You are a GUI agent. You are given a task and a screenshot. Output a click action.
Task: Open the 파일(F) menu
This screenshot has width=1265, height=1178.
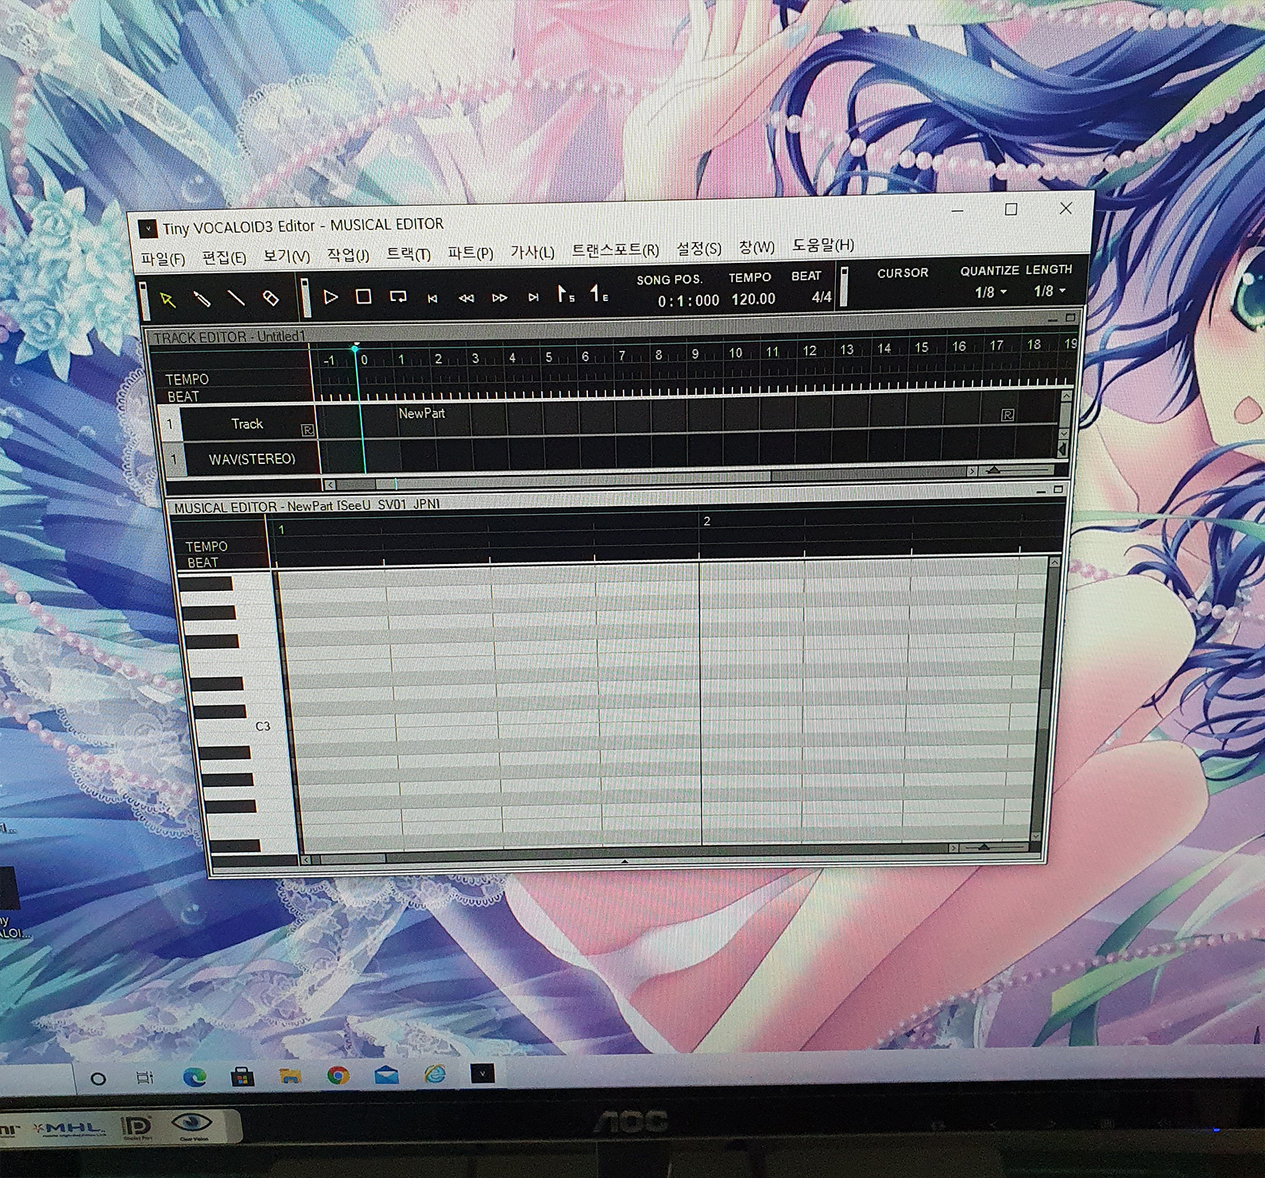click(162, 260)
